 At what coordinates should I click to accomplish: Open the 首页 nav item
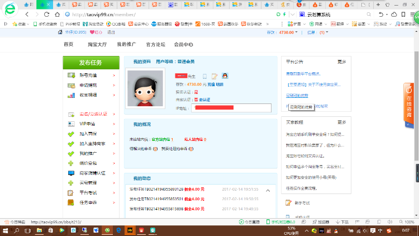(x=68, y=44)
